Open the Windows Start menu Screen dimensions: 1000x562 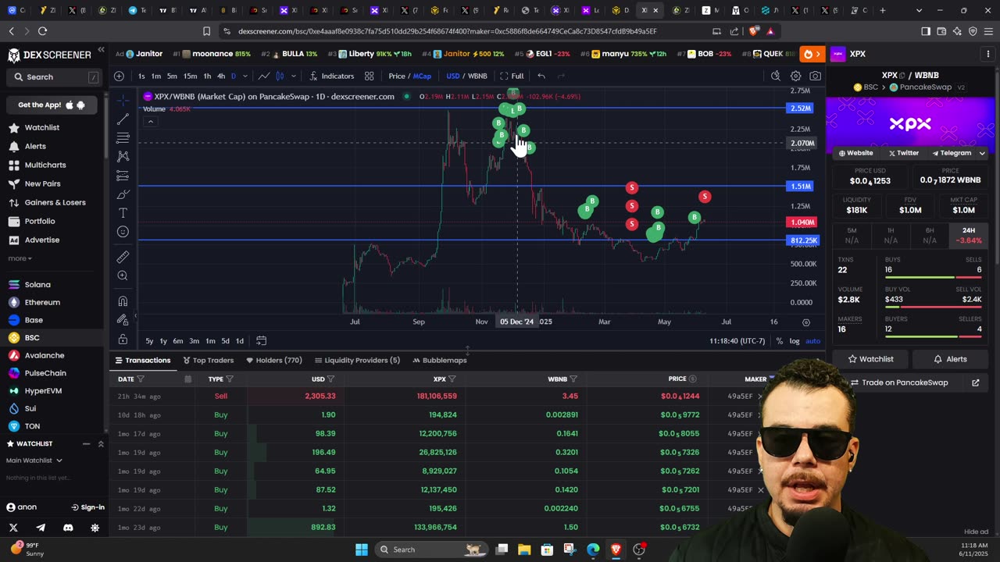click(x=362, y=550)
